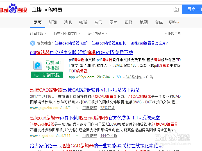The height and width of the screenshot is (151, 202).
Task: Expand the 所有网页和文件 dropdown
Action: click(x=67, y=34)
